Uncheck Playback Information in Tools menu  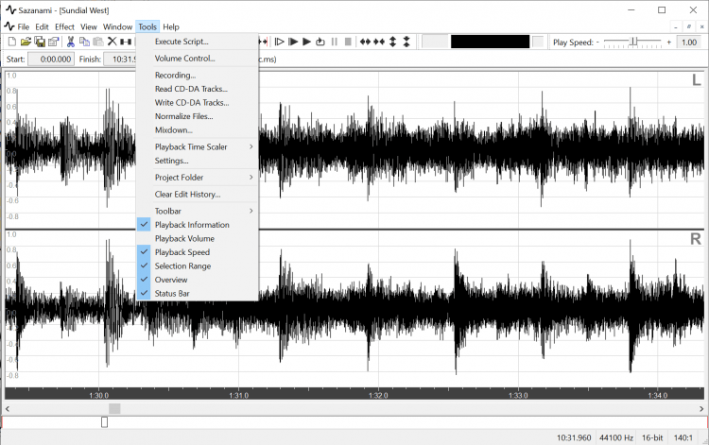point(192,225)
